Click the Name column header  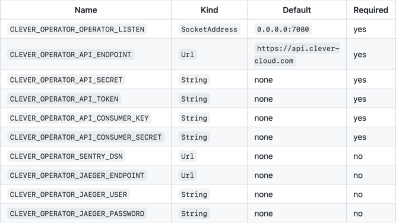86,10
